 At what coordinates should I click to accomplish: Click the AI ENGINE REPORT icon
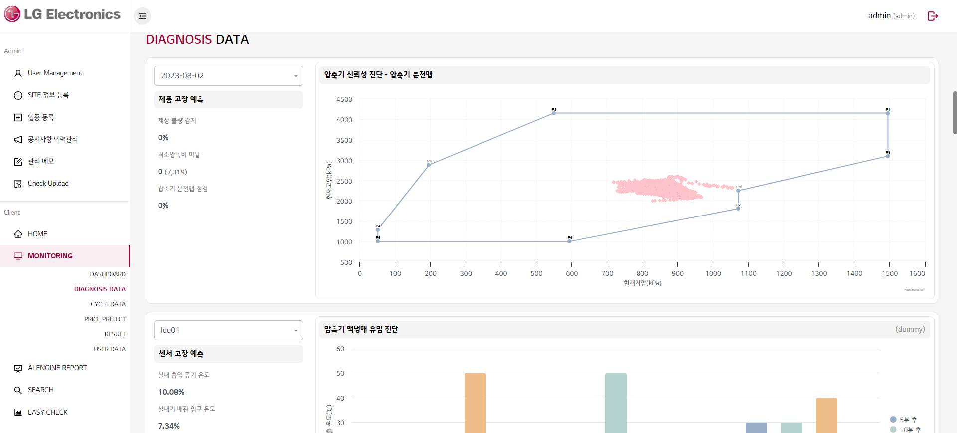pos(18,368)
